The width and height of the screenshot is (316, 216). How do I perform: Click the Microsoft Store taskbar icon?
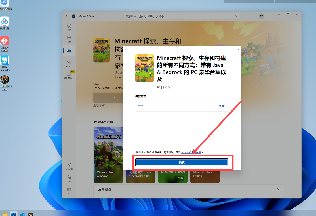tap(14, 214)
